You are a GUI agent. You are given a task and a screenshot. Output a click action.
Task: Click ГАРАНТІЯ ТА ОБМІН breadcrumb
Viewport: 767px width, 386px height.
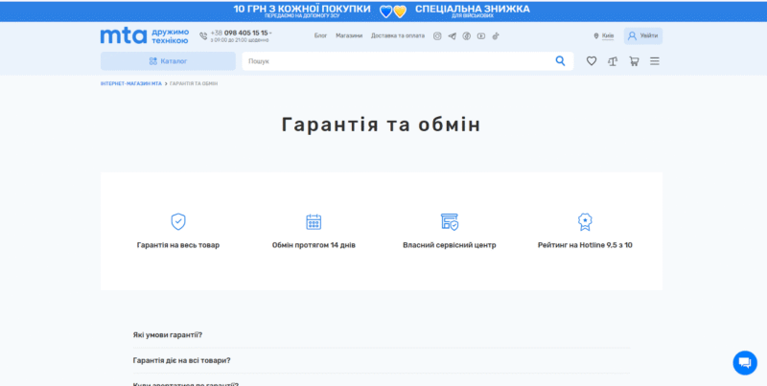point(194,83)
